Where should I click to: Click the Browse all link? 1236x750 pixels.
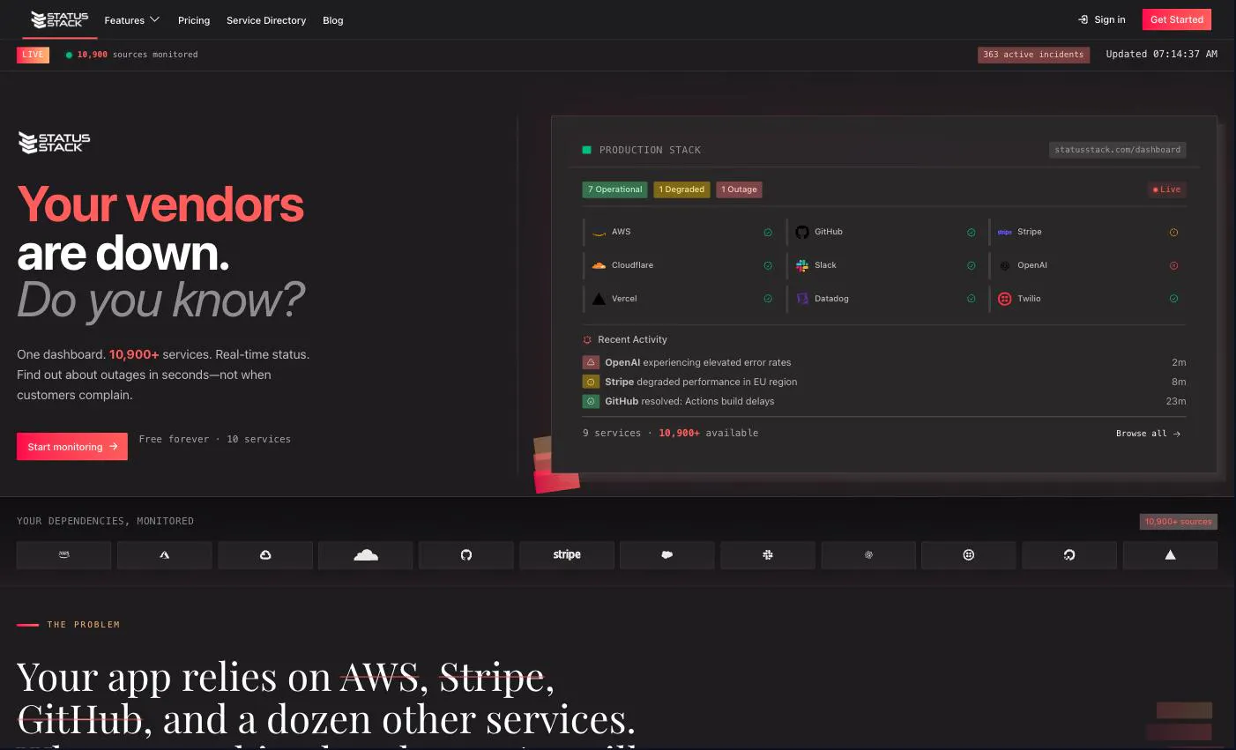[x=1148, y=434]
